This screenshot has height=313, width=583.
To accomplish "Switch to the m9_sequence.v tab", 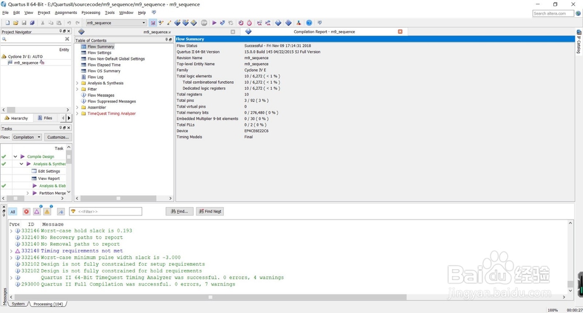I will (156, 32).
